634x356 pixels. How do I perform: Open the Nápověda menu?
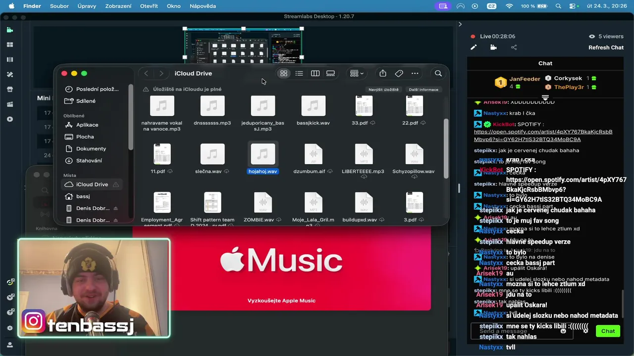click(203, 6)
